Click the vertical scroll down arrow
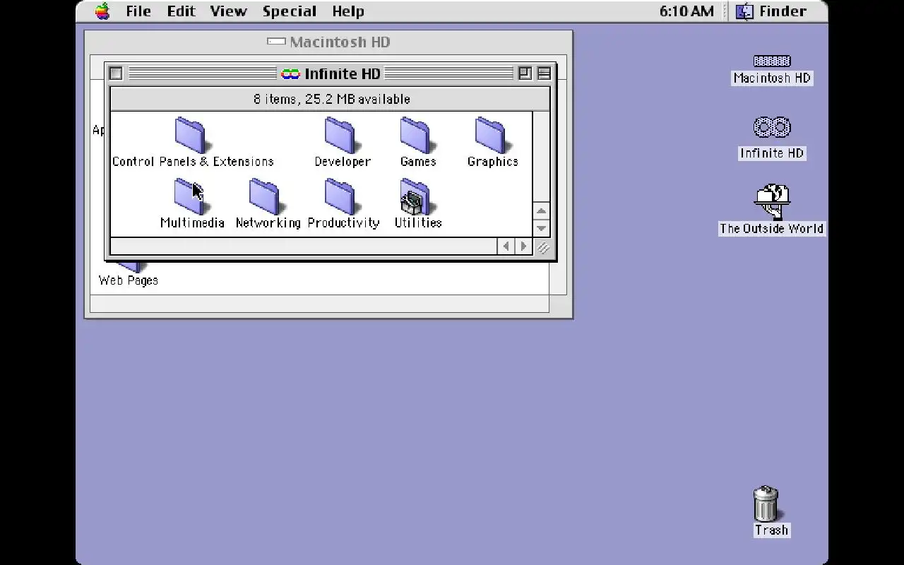Image resolution: width=904 pixels, height=565 pixels. (541, 227)
